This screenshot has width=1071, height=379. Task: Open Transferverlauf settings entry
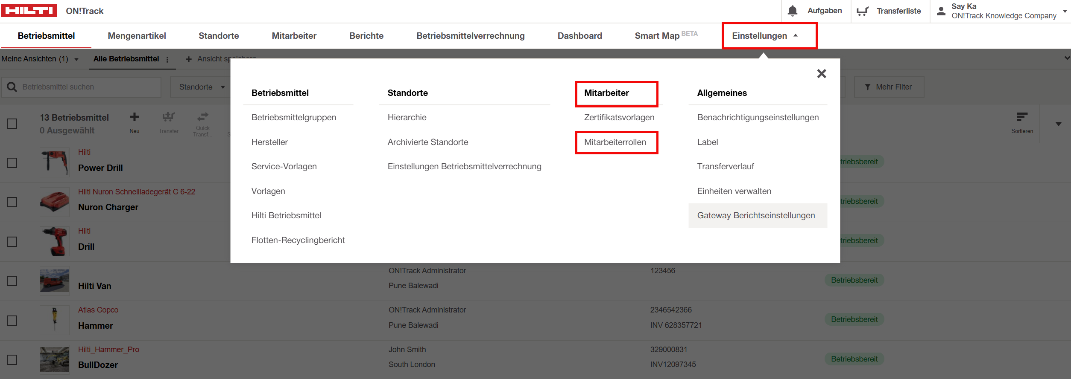tap(726, 167)
